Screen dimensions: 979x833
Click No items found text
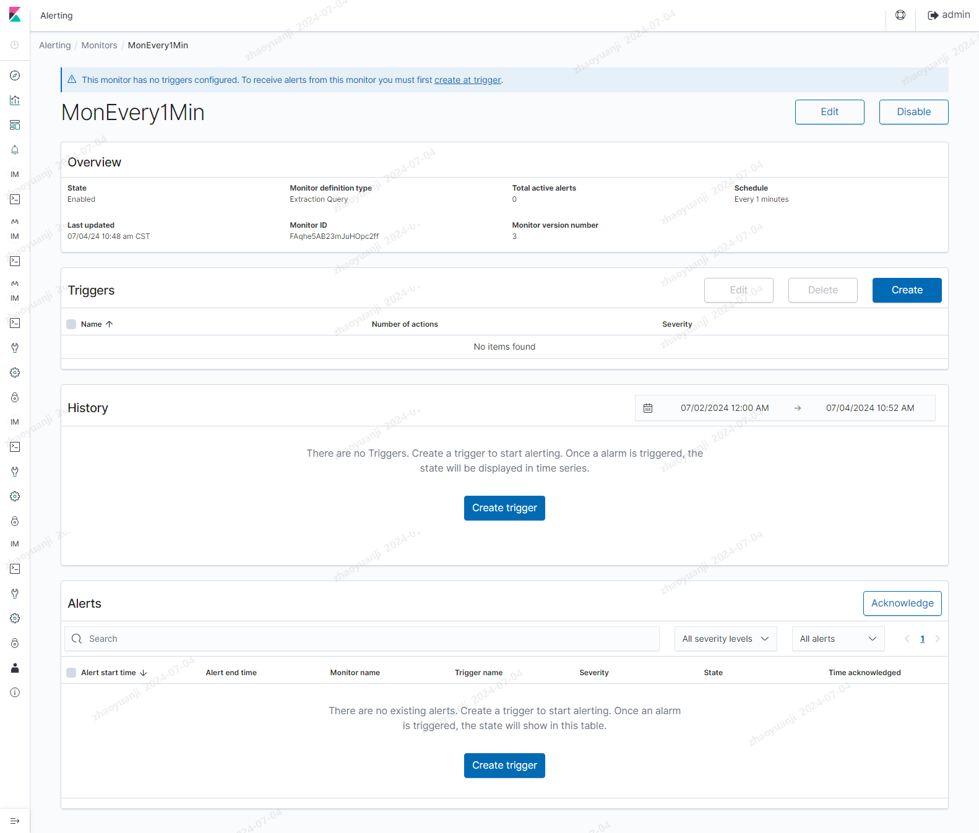click(x=504, y=347)
